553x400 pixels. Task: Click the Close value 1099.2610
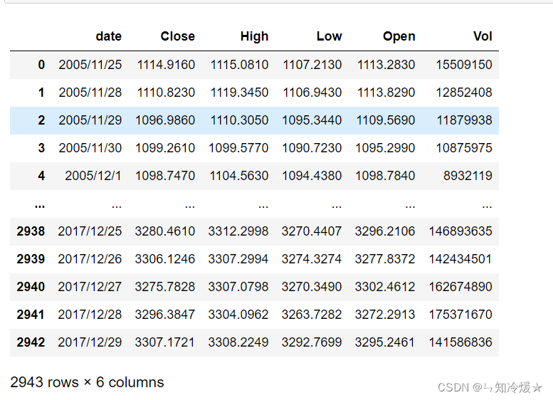coord(165,148)
